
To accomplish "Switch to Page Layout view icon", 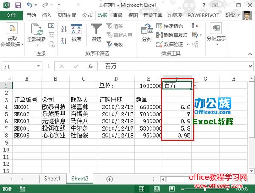I will pyautogui.click(x=157, y=189).
